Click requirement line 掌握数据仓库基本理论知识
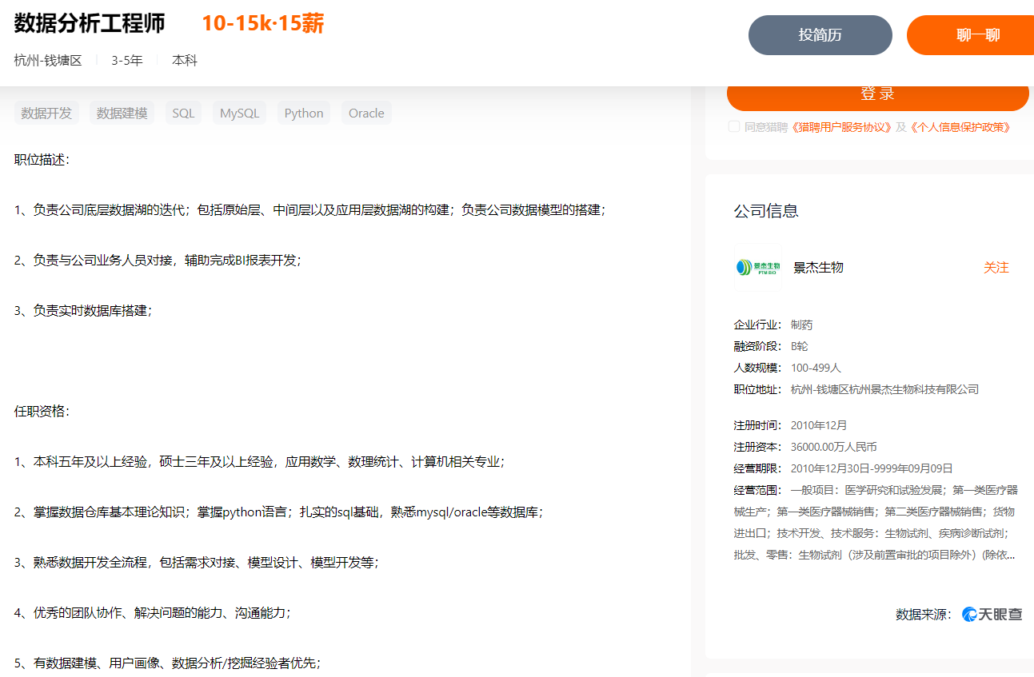Viewport: 1034px width, 677px height. coord(279,512)
